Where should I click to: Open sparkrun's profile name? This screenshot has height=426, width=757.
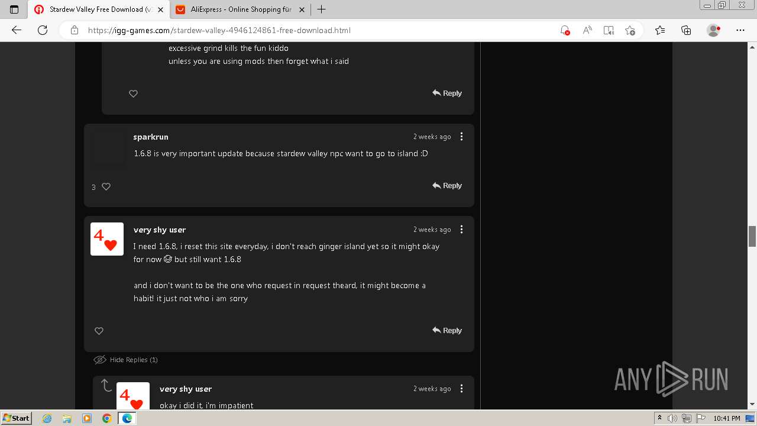(151, 137)
